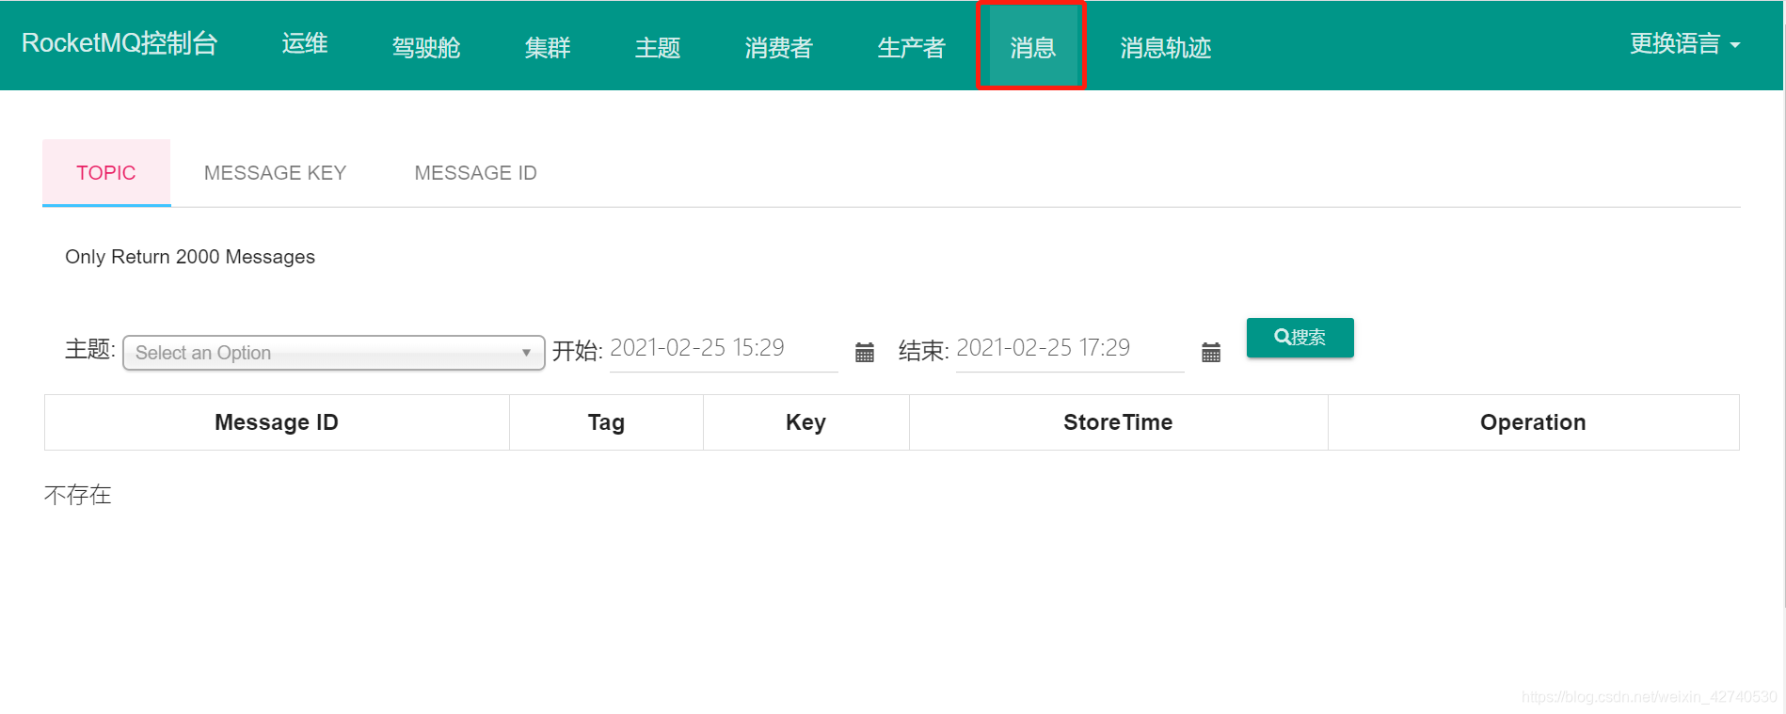Go to the 集群 cluster page

click(x=548, y=47)
